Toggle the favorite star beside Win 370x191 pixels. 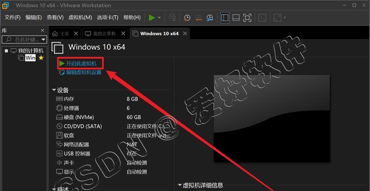pos(41,58)
